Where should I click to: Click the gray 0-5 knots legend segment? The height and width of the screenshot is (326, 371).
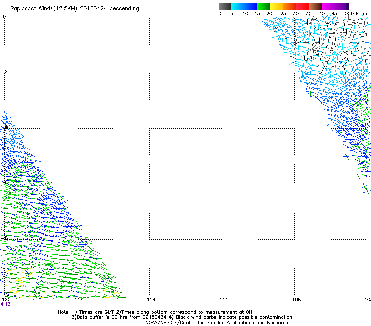coord(225,6)
